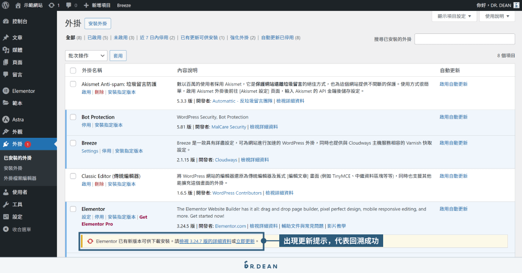Screen dimensions: 522x273
Task: Filter plugins by 已有更新可供安裝
Action: point(203,38)
